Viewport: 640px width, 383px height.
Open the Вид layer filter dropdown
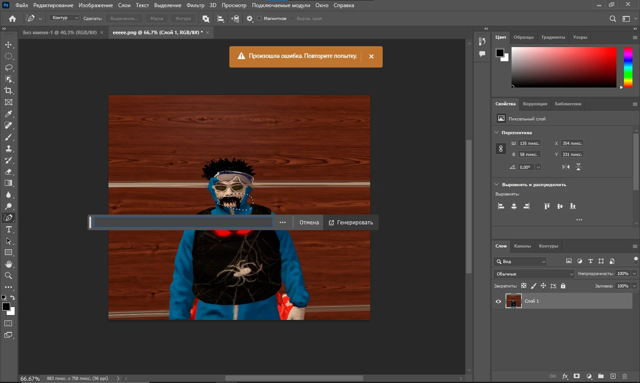pos(520,262)
